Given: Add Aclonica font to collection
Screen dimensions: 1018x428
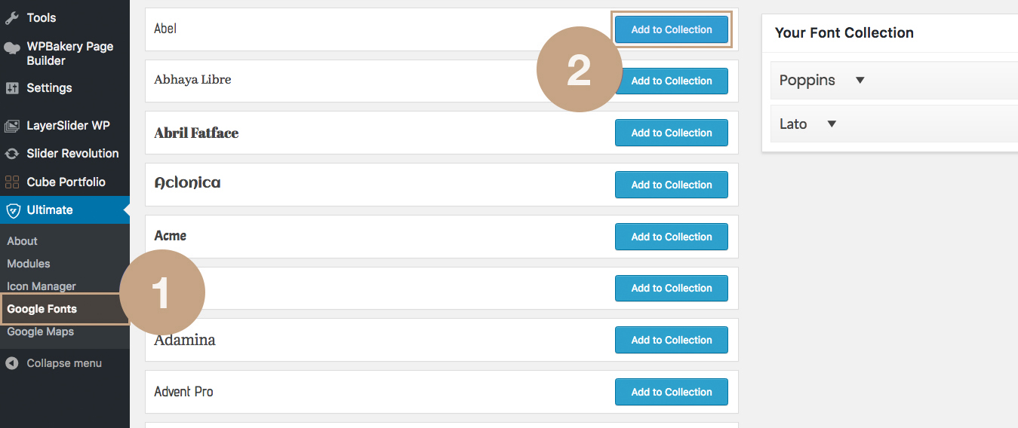Looking at the screenshot, I should (x=672, y=185).
